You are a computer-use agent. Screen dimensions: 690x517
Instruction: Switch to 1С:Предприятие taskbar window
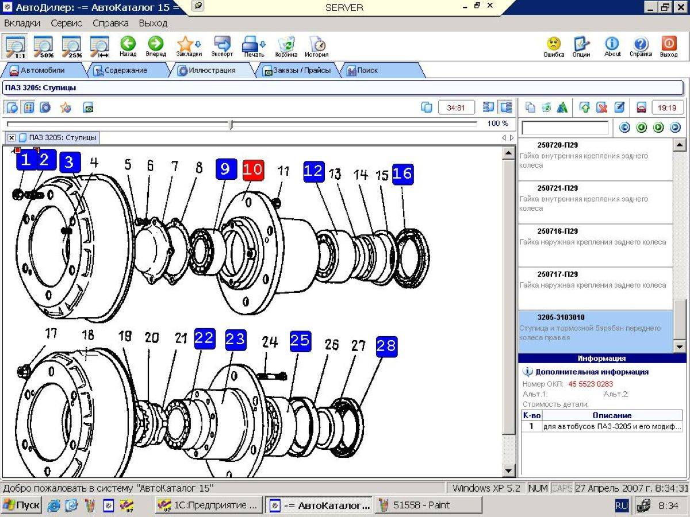(x=209, y=506)
